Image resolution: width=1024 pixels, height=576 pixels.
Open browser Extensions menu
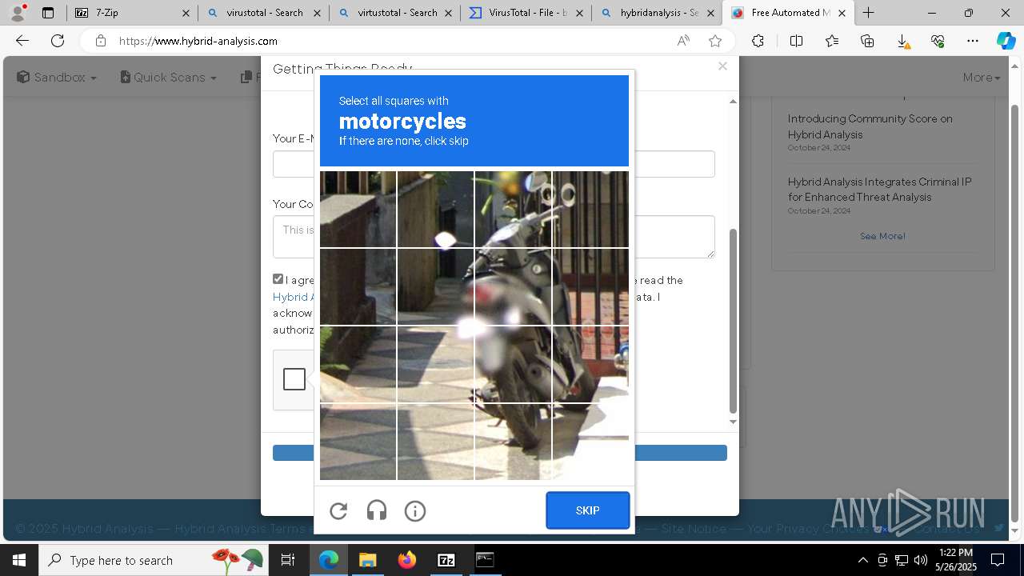point(758,41)
